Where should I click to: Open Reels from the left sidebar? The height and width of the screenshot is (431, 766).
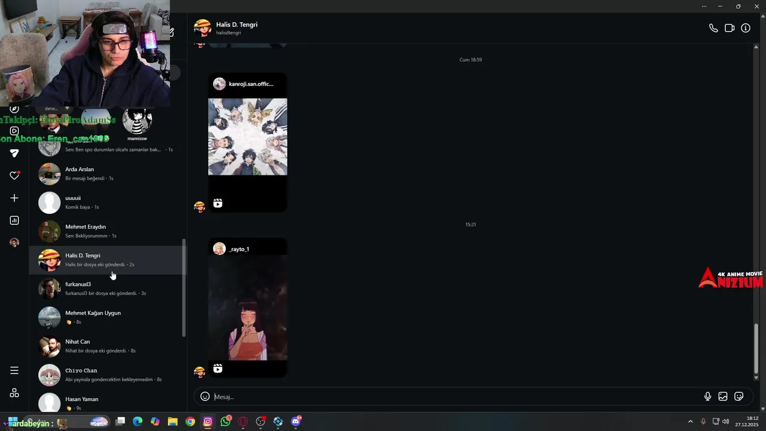(x=14, y=131)
